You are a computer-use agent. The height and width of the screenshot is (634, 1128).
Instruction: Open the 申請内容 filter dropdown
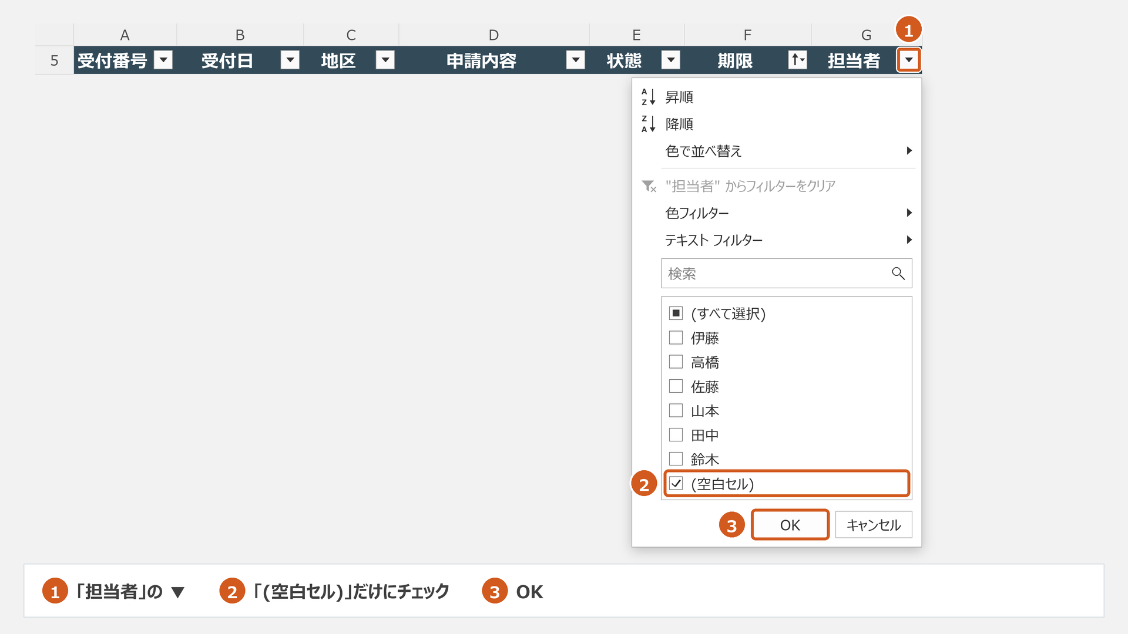pos(576,60)
